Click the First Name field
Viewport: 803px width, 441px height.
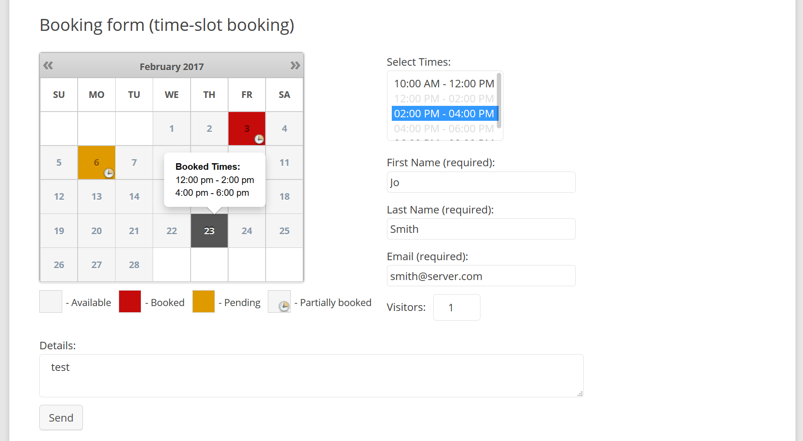coord(481,182)
